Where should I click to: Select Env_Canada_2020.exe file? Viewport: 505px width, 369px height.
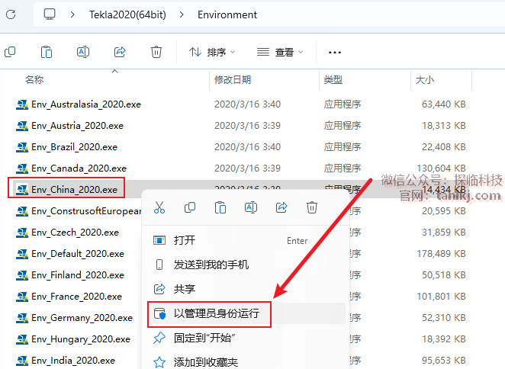pos(79,168)
